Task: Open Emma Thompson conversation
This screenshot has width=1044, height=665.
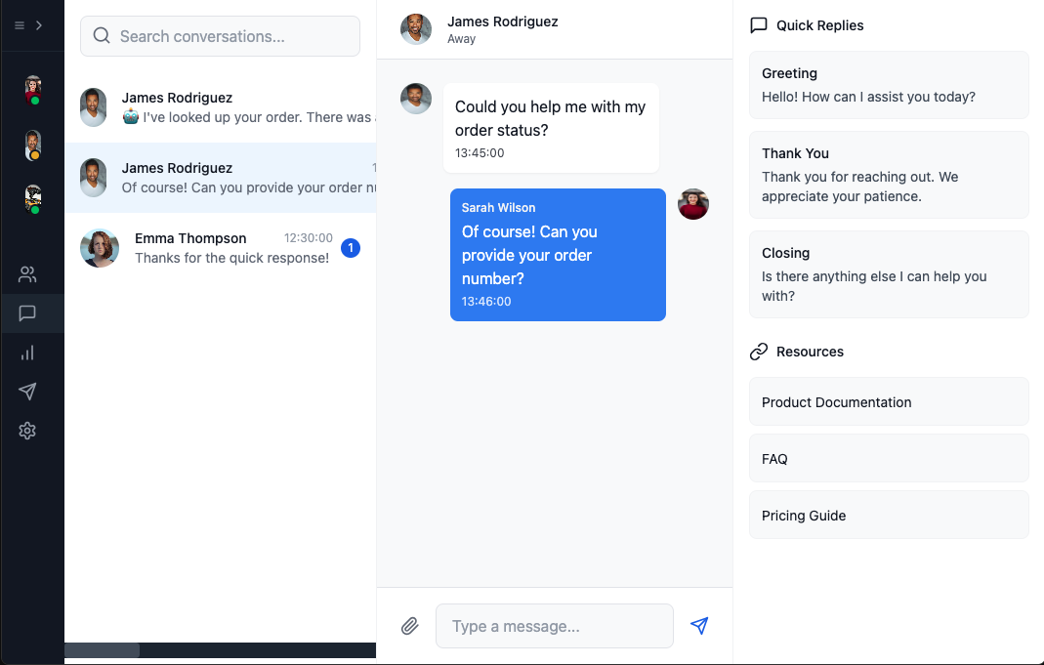Action: pyautogui.click(x=221, y=248)
